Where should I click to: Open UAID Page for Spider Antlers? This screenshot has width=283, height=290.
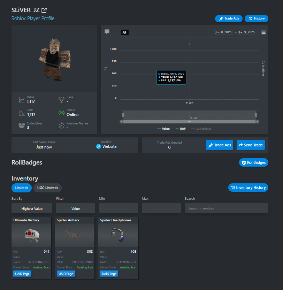pyautogui.click(x=66, y=274)
